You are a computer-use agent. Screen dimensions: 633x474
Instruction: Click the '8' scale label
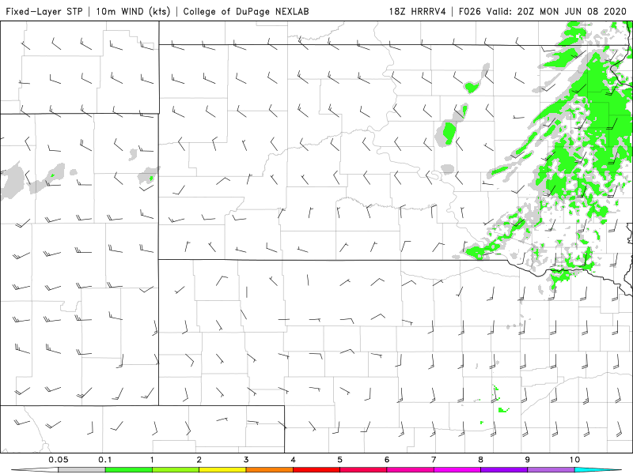[x=480, y=460]
